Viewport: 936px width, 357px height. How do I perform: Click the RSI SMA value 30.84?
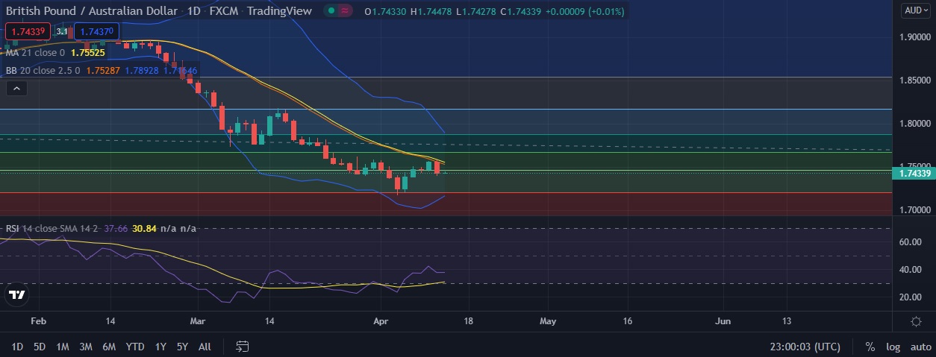click(145, 228)
